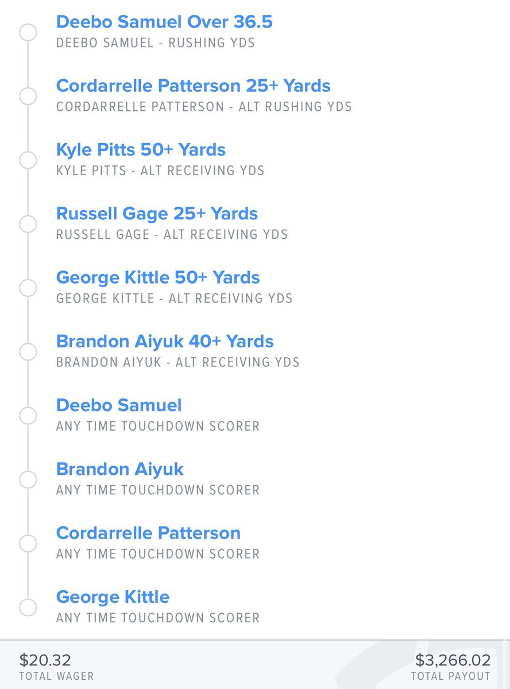The image size is (510, 689).
Task: Click status circle beside George Kittle touchdown leg
Action: pos(28,607)
